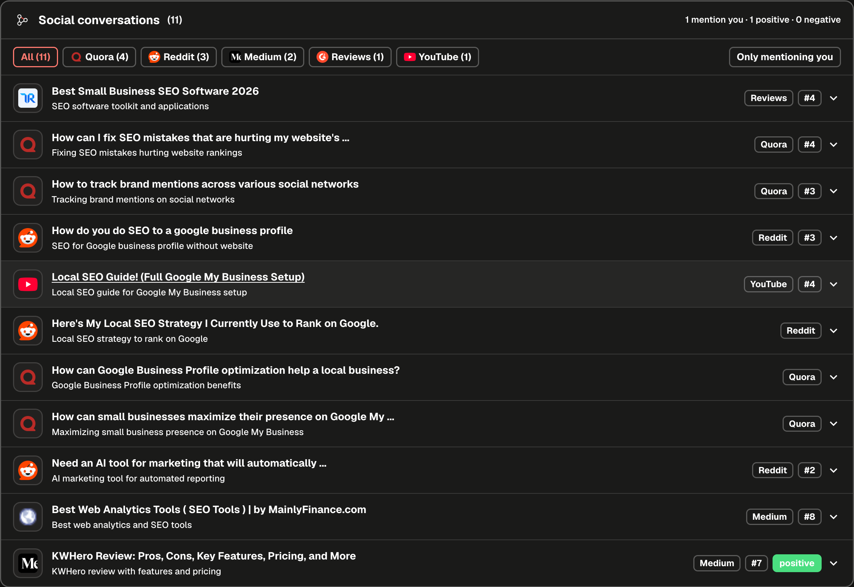Viewport: 854px width, 587px height.
Task: Select the All (11) filter tab
Action: point(35,57)
